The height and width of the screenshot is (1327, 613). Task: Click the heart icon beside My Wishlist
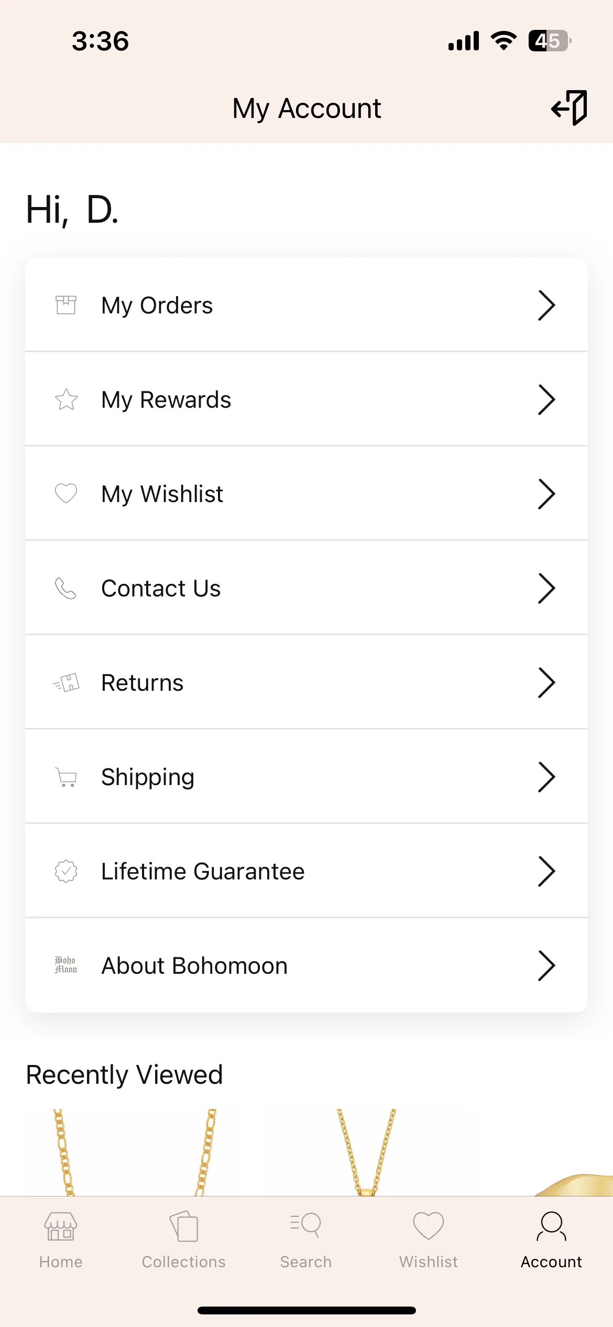[66, 493]
